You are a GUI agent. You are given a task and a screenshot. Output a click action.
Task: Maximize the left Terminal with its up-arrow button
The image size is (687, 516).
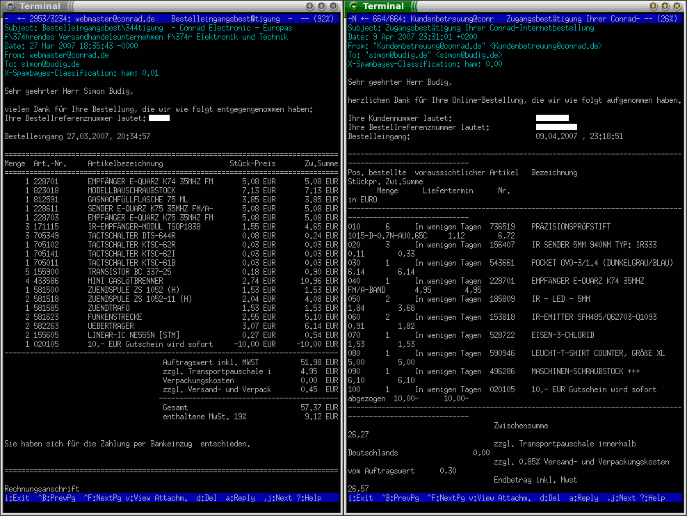click(321, 6)
